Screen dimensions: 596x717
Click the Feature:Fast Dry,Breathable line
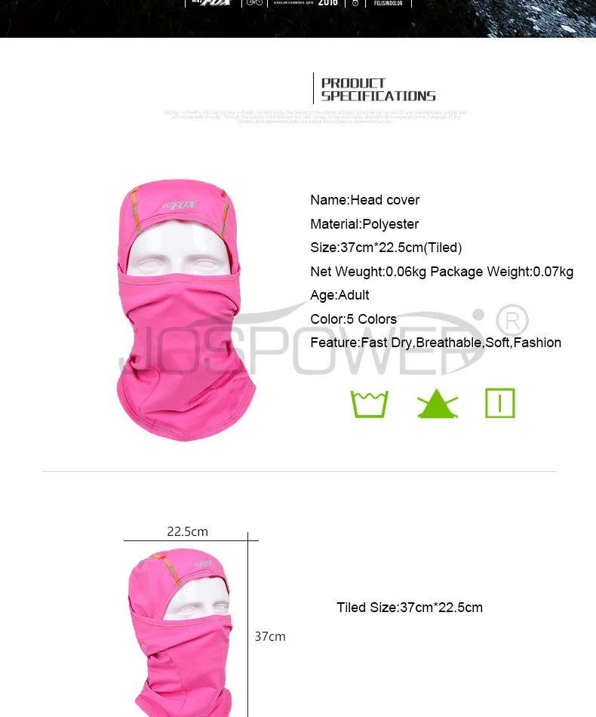(435, 343)
